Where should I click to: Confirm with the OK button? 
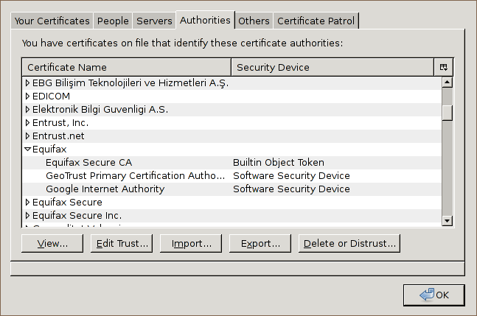pos(434,295)
